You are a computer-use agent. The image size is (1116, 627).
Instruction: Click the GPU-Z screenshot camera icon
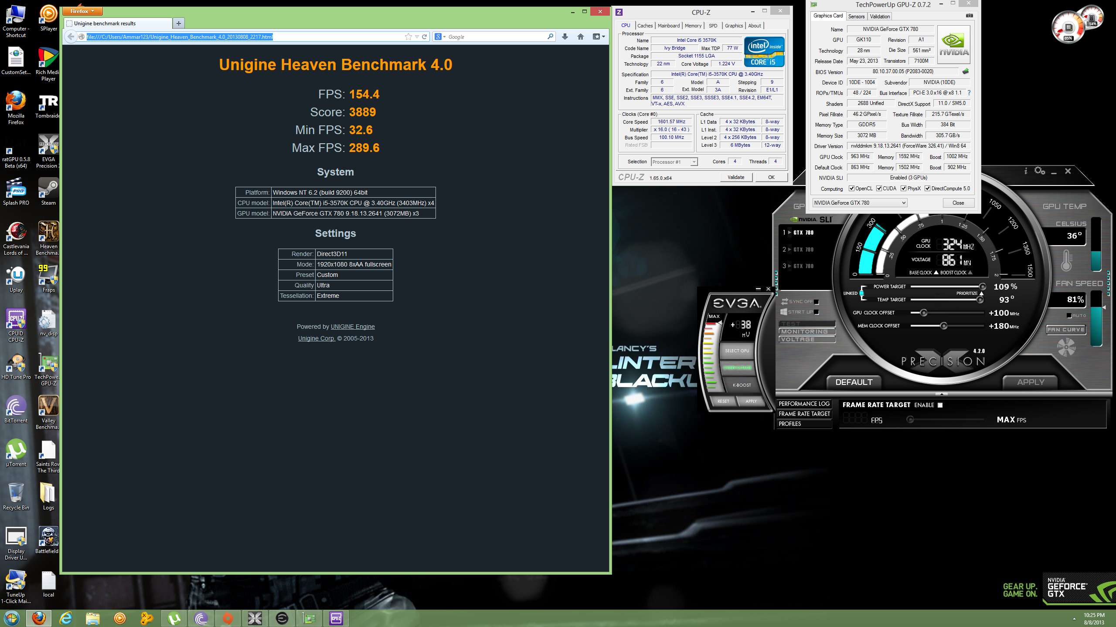coord(969,16)
